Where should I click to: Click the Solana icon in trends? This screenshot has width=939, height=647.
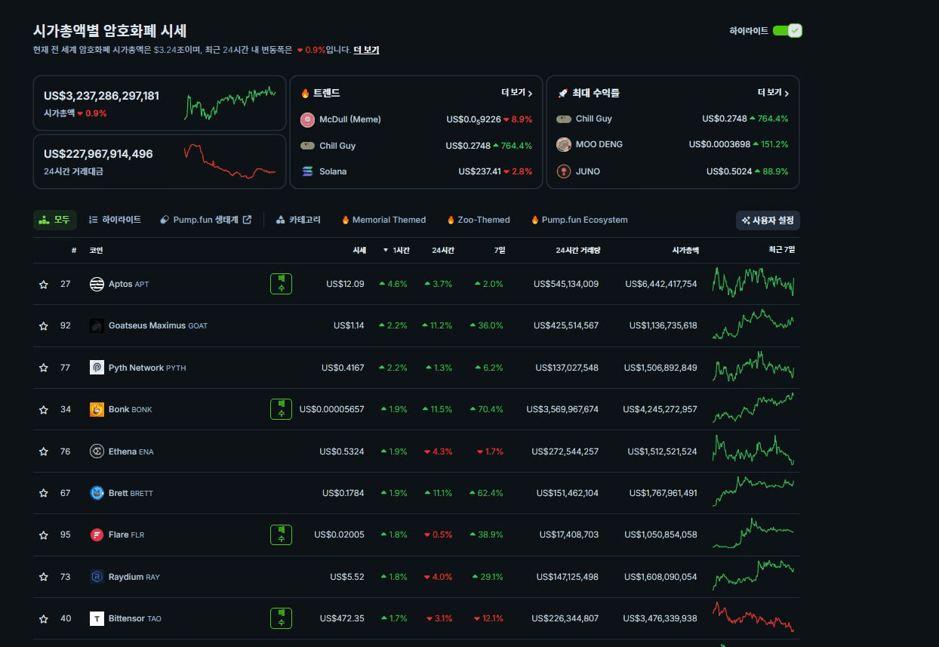(307, 171)
